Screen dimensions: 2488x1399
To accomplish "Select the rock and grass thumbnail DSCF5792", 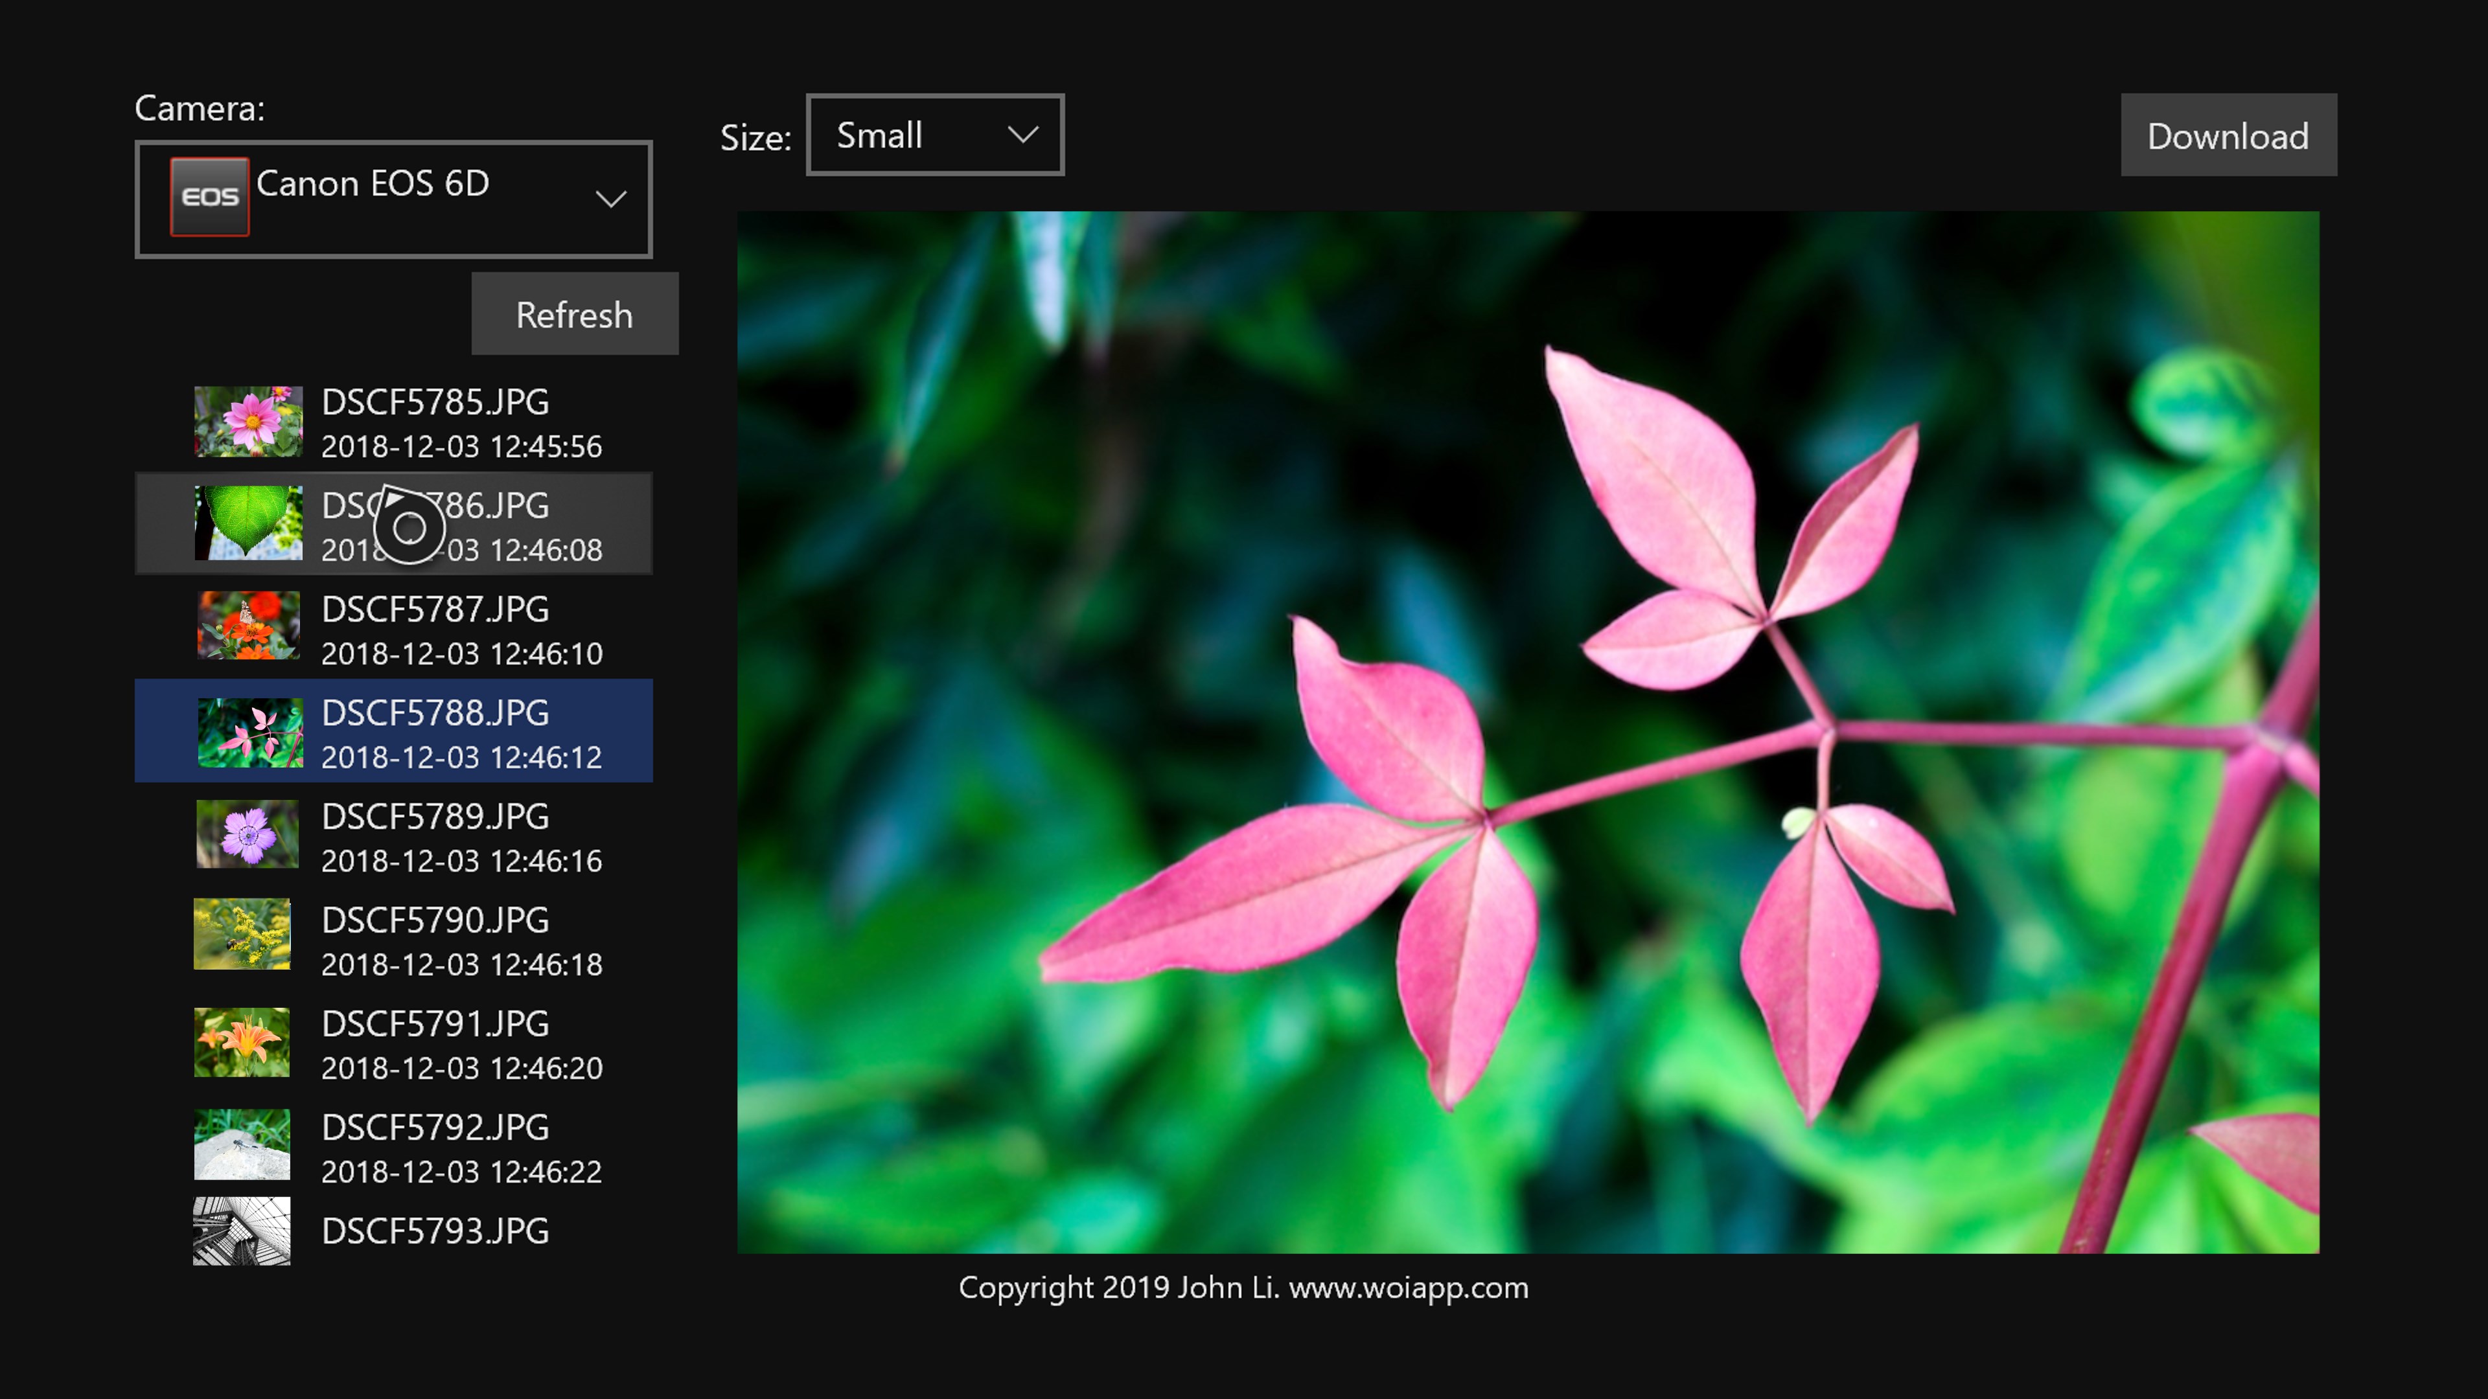I will pyautogui.click(x=242, y=1144).
